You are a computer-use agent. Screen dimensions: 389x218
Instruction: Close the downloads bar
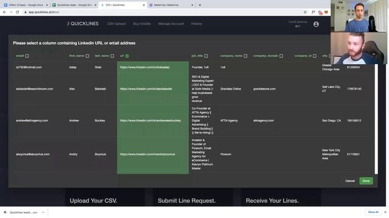[x=385, y=212]
